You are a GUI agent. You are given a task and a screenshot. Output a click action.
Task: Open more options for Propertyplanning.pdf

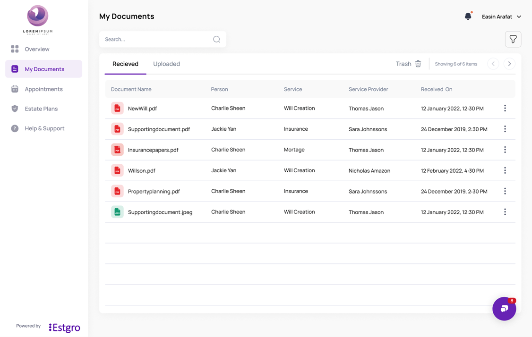coord(505,191)
